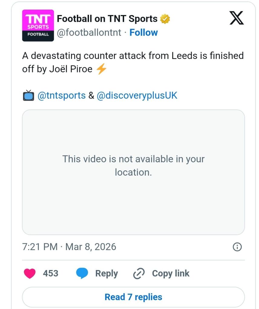Click the blue reply bubble icon

tap(82, 273)
